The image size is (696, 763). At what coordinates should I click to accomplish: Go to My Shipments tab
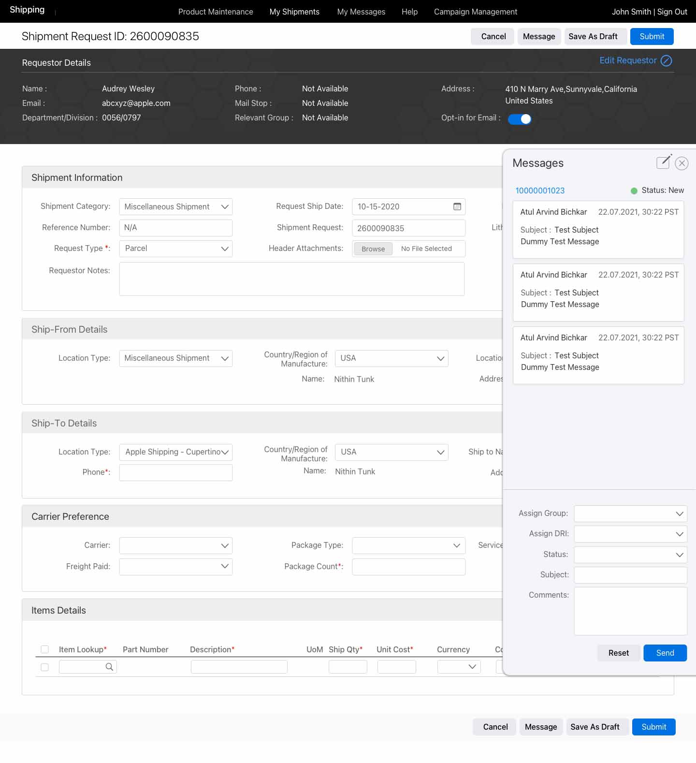click(x=294, y=12)
